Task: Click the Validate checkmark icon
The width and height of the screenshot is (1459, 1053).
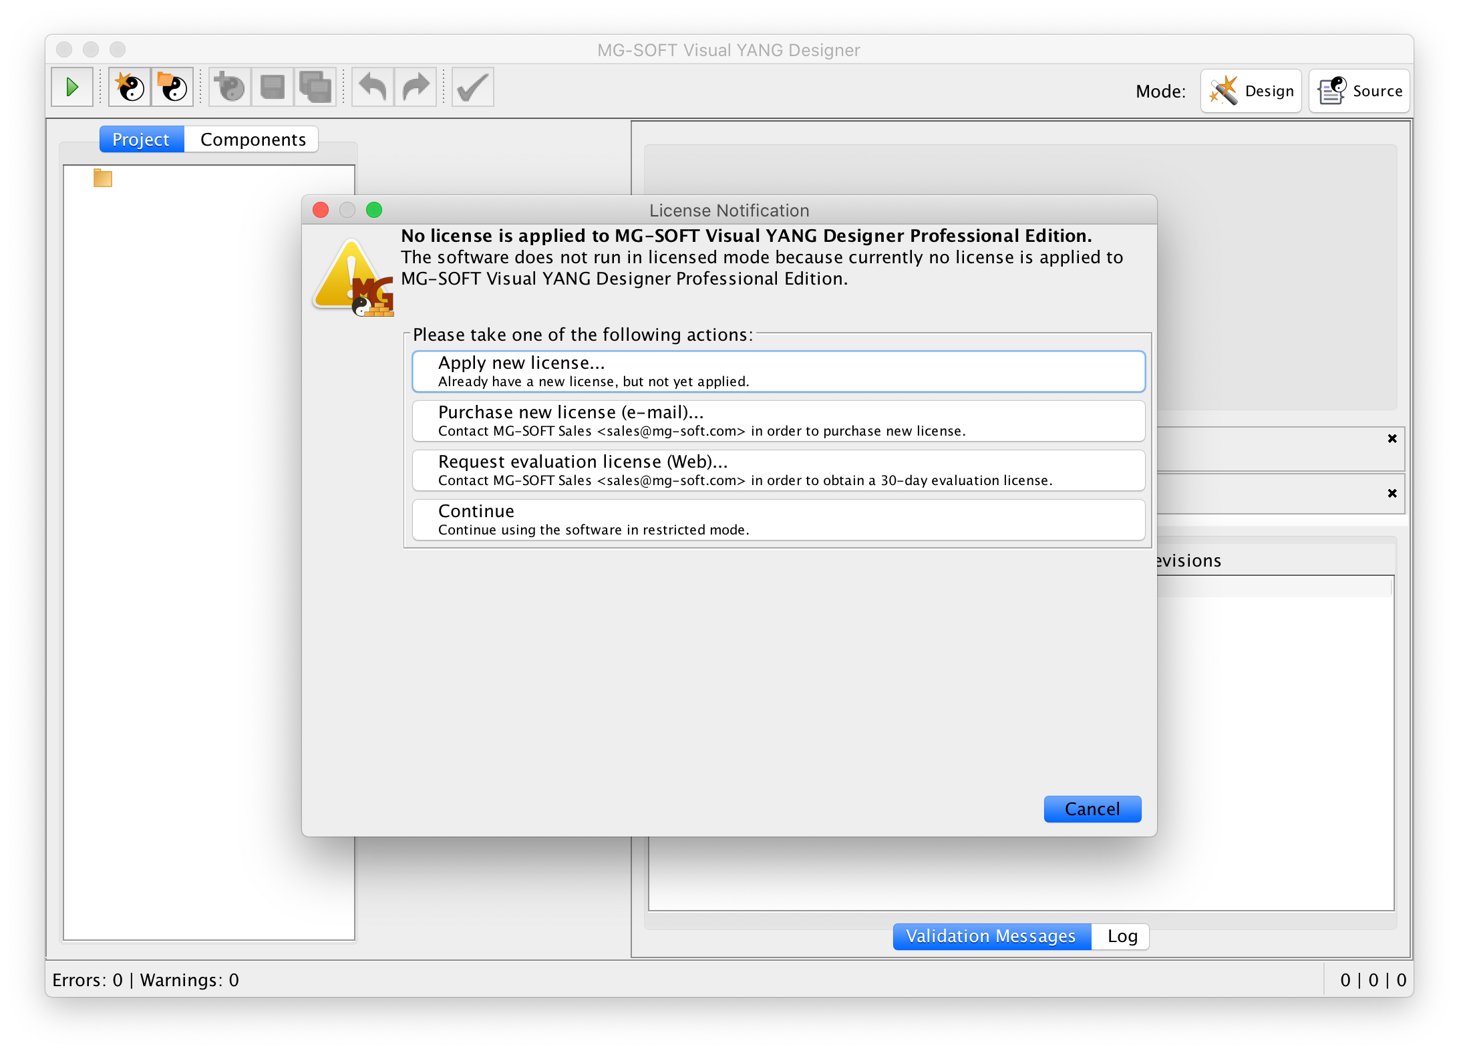Action: (x=473, y=88)
